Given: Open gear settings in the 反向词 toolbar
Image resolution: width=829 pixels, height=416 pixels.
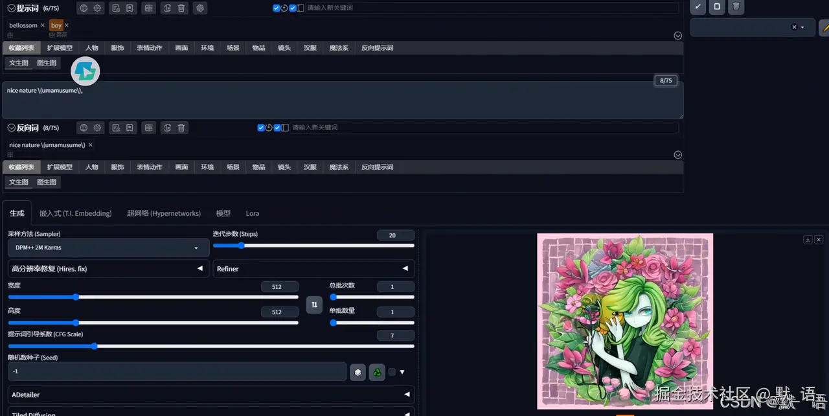Looking at the screenshot, I should [x=98, y=128].
